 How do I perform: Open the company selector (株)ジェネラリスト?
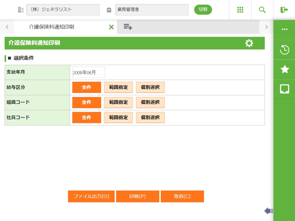pos(63,10)
